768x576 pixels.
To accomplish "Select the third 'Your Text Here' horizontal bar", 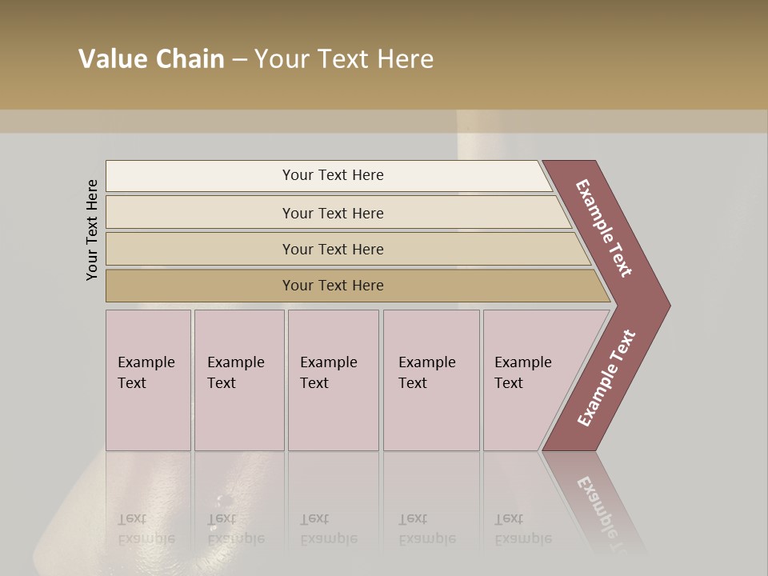I will coord(332,249).
